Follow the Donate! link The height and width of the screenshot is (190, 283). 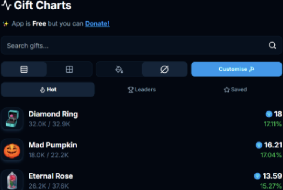click(x=97, y=24)
